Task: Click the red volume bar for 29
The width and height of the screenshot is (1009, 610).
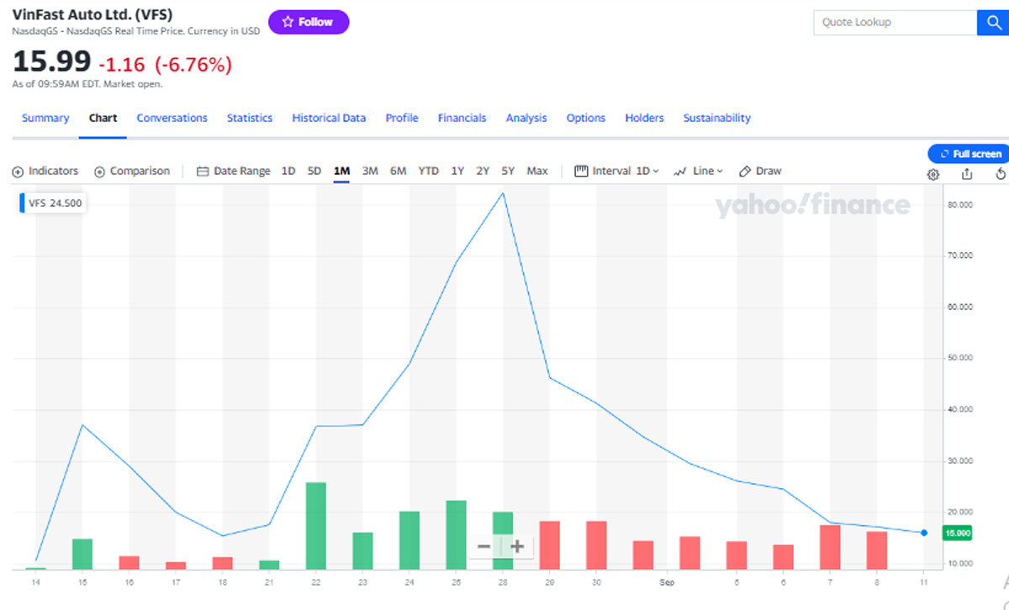Action: click(550, 545)
